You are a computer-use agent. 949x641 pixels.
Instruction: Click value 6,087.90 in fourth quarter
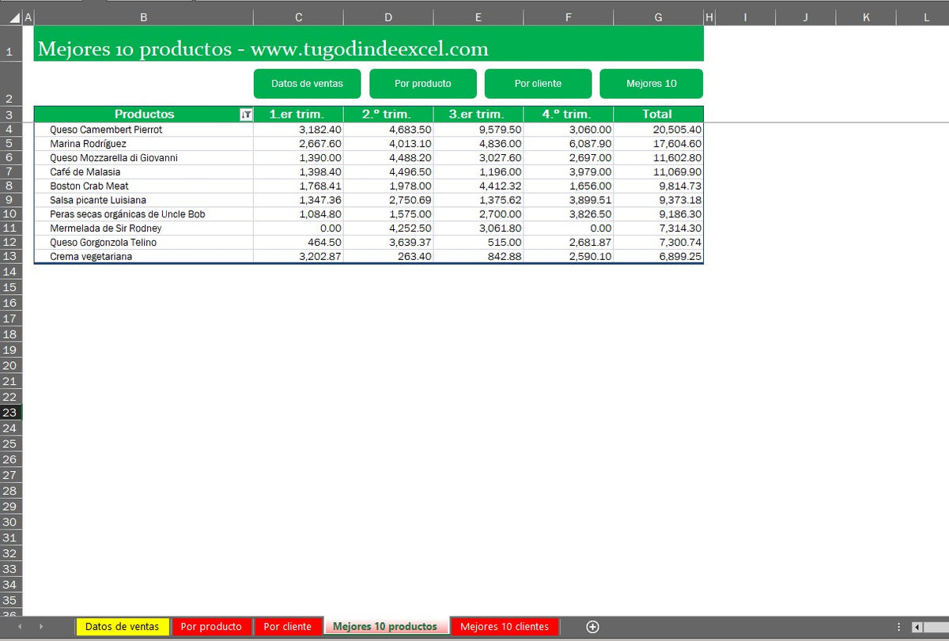tap(568, 144)
